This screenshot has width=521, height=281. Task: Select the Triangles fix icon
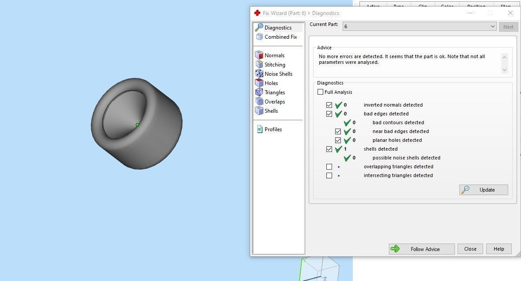click(259, 92)
